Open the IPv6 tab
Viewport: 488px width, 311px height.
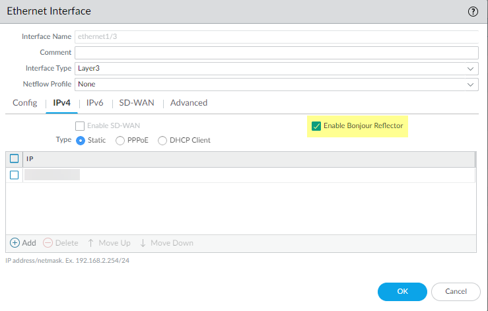(94, 103)
